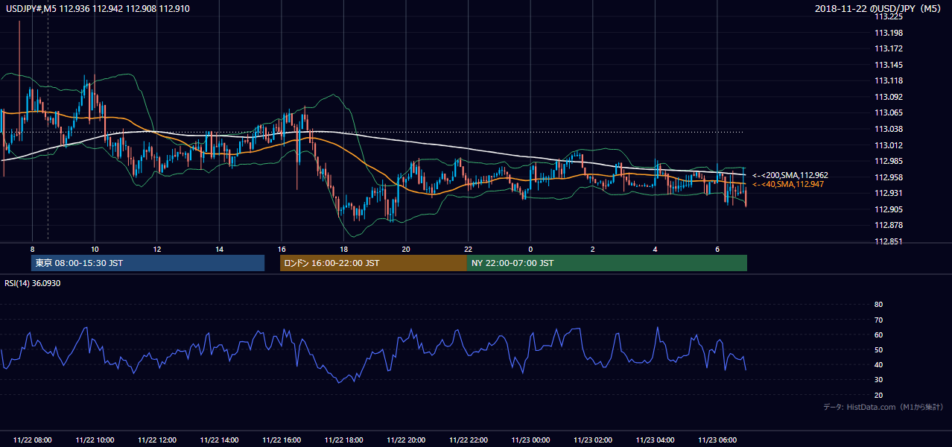Screen dimensions: 952x447
Task: Click hour label 12 under the price chart
Action: click(157, 249)
